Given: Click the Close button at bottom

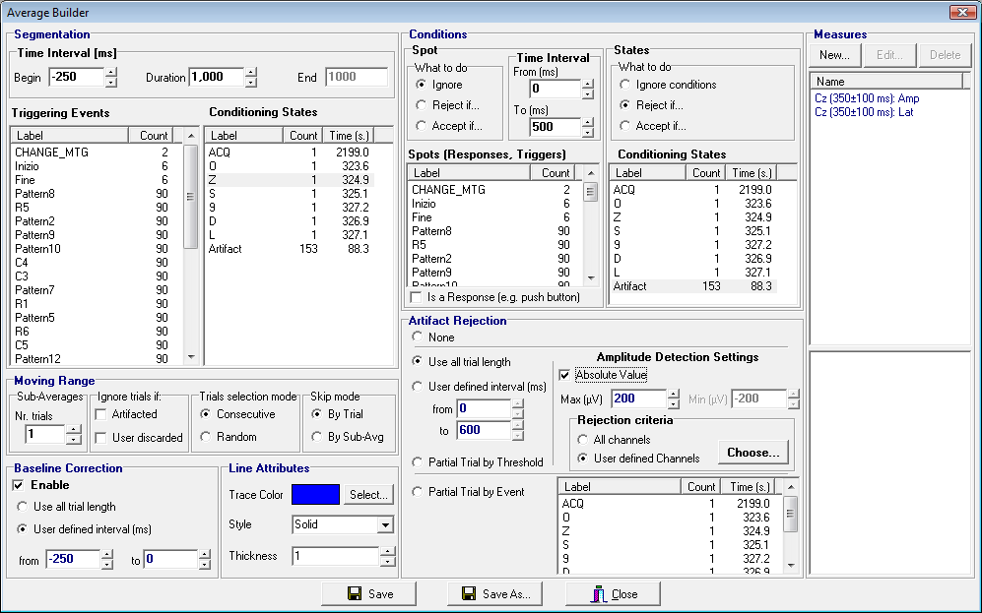Looking at the screenshot, I should coord(613,593).
